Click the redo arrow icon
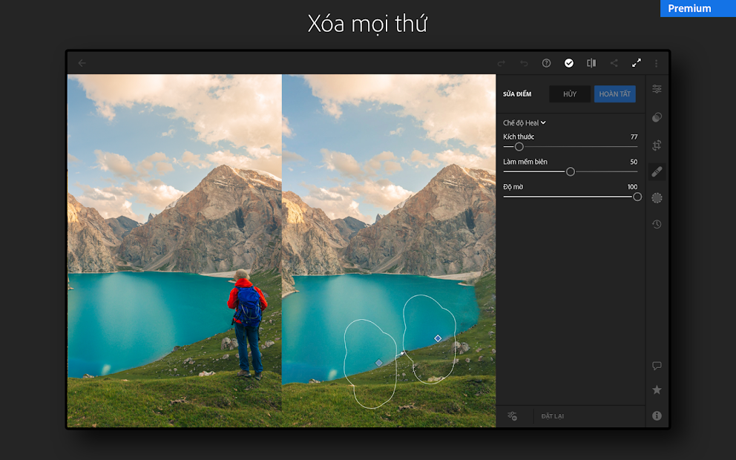 (502, 63)
